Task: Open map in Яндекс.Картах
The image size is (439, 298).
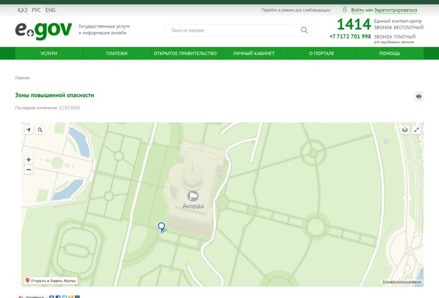Action: 51,281
